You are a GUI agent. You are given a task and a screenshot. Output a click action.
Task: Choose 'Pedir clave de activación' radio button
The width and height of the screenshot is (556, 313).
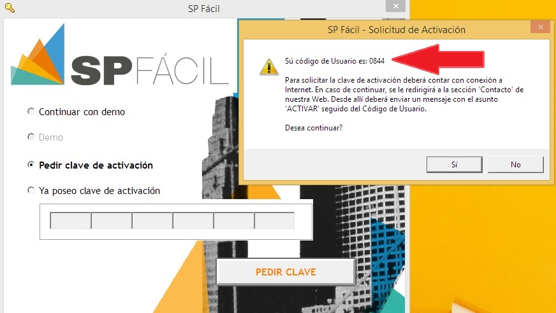[31, 165]
